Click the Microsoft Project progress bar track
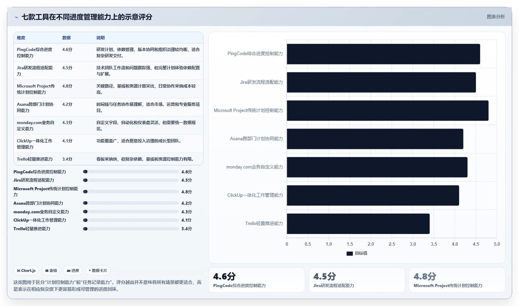Screen dimensions: 519x306 tap(131, 192)
